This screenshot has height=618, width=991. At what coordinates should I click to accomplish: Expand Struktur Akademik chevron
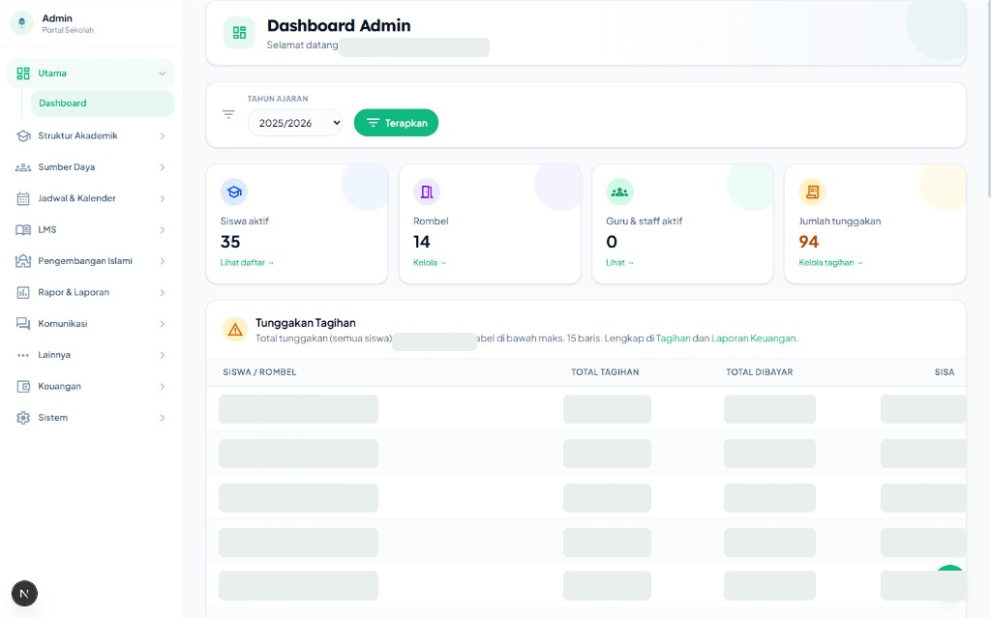click(163, 135)
